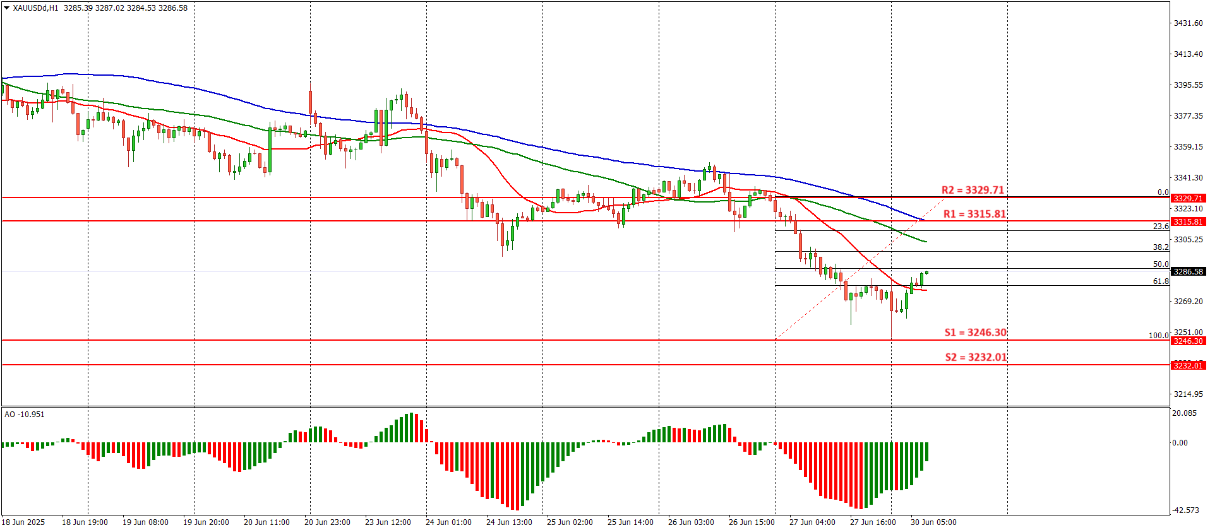Select the Fibonacci 38.2 level label
The height and width of the screenshot is (530, 1210).
pyautogui.click(x=1160, y=247)
